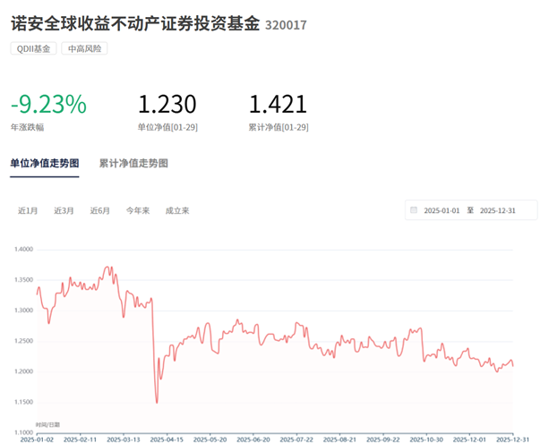The image size is (549, 443).
Task: Click the calendar icon in date picker
Action: pos(414,210)
